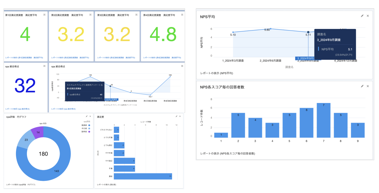Click the やや満足 bar in 満足度 chart
Image resolution: width=379 pixels, height=193 pixels.
(x=124, y=161)
